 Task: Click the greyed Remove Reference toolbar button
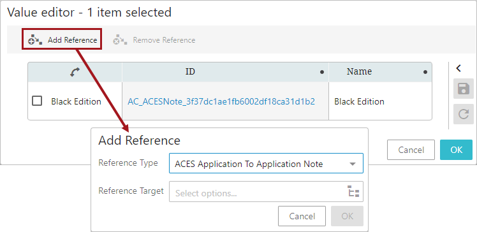[154, 40]
